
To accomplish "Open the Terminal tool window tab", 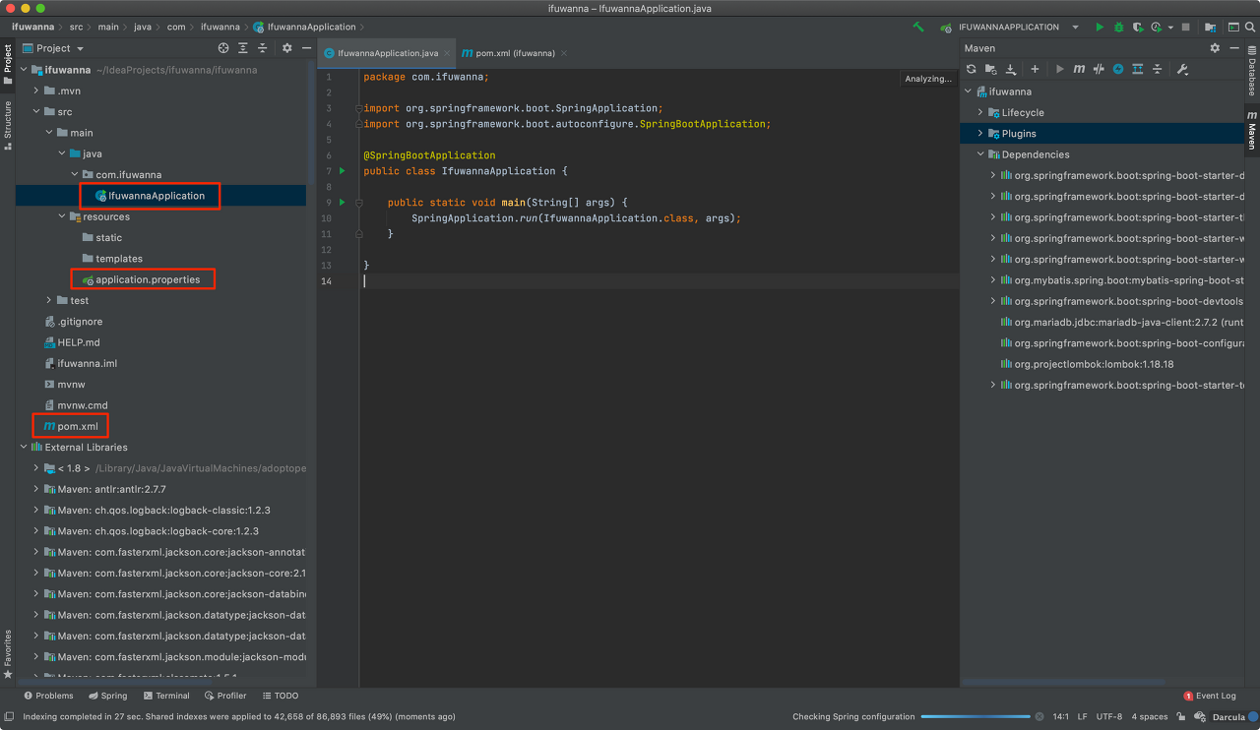I will [165, 696].
